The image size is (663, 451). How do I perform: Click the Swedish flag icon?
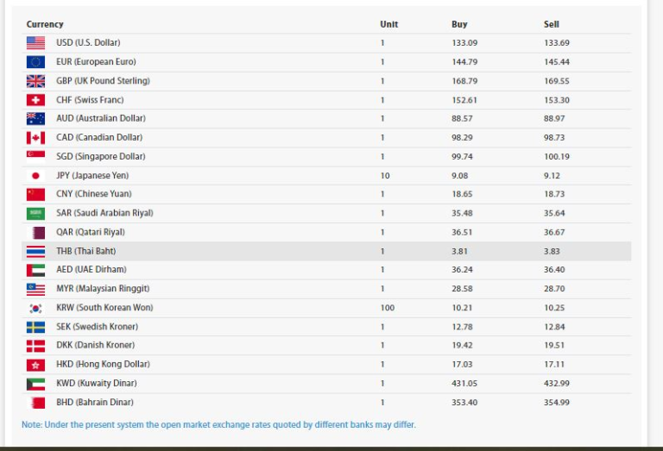click(x=35, y=327)
